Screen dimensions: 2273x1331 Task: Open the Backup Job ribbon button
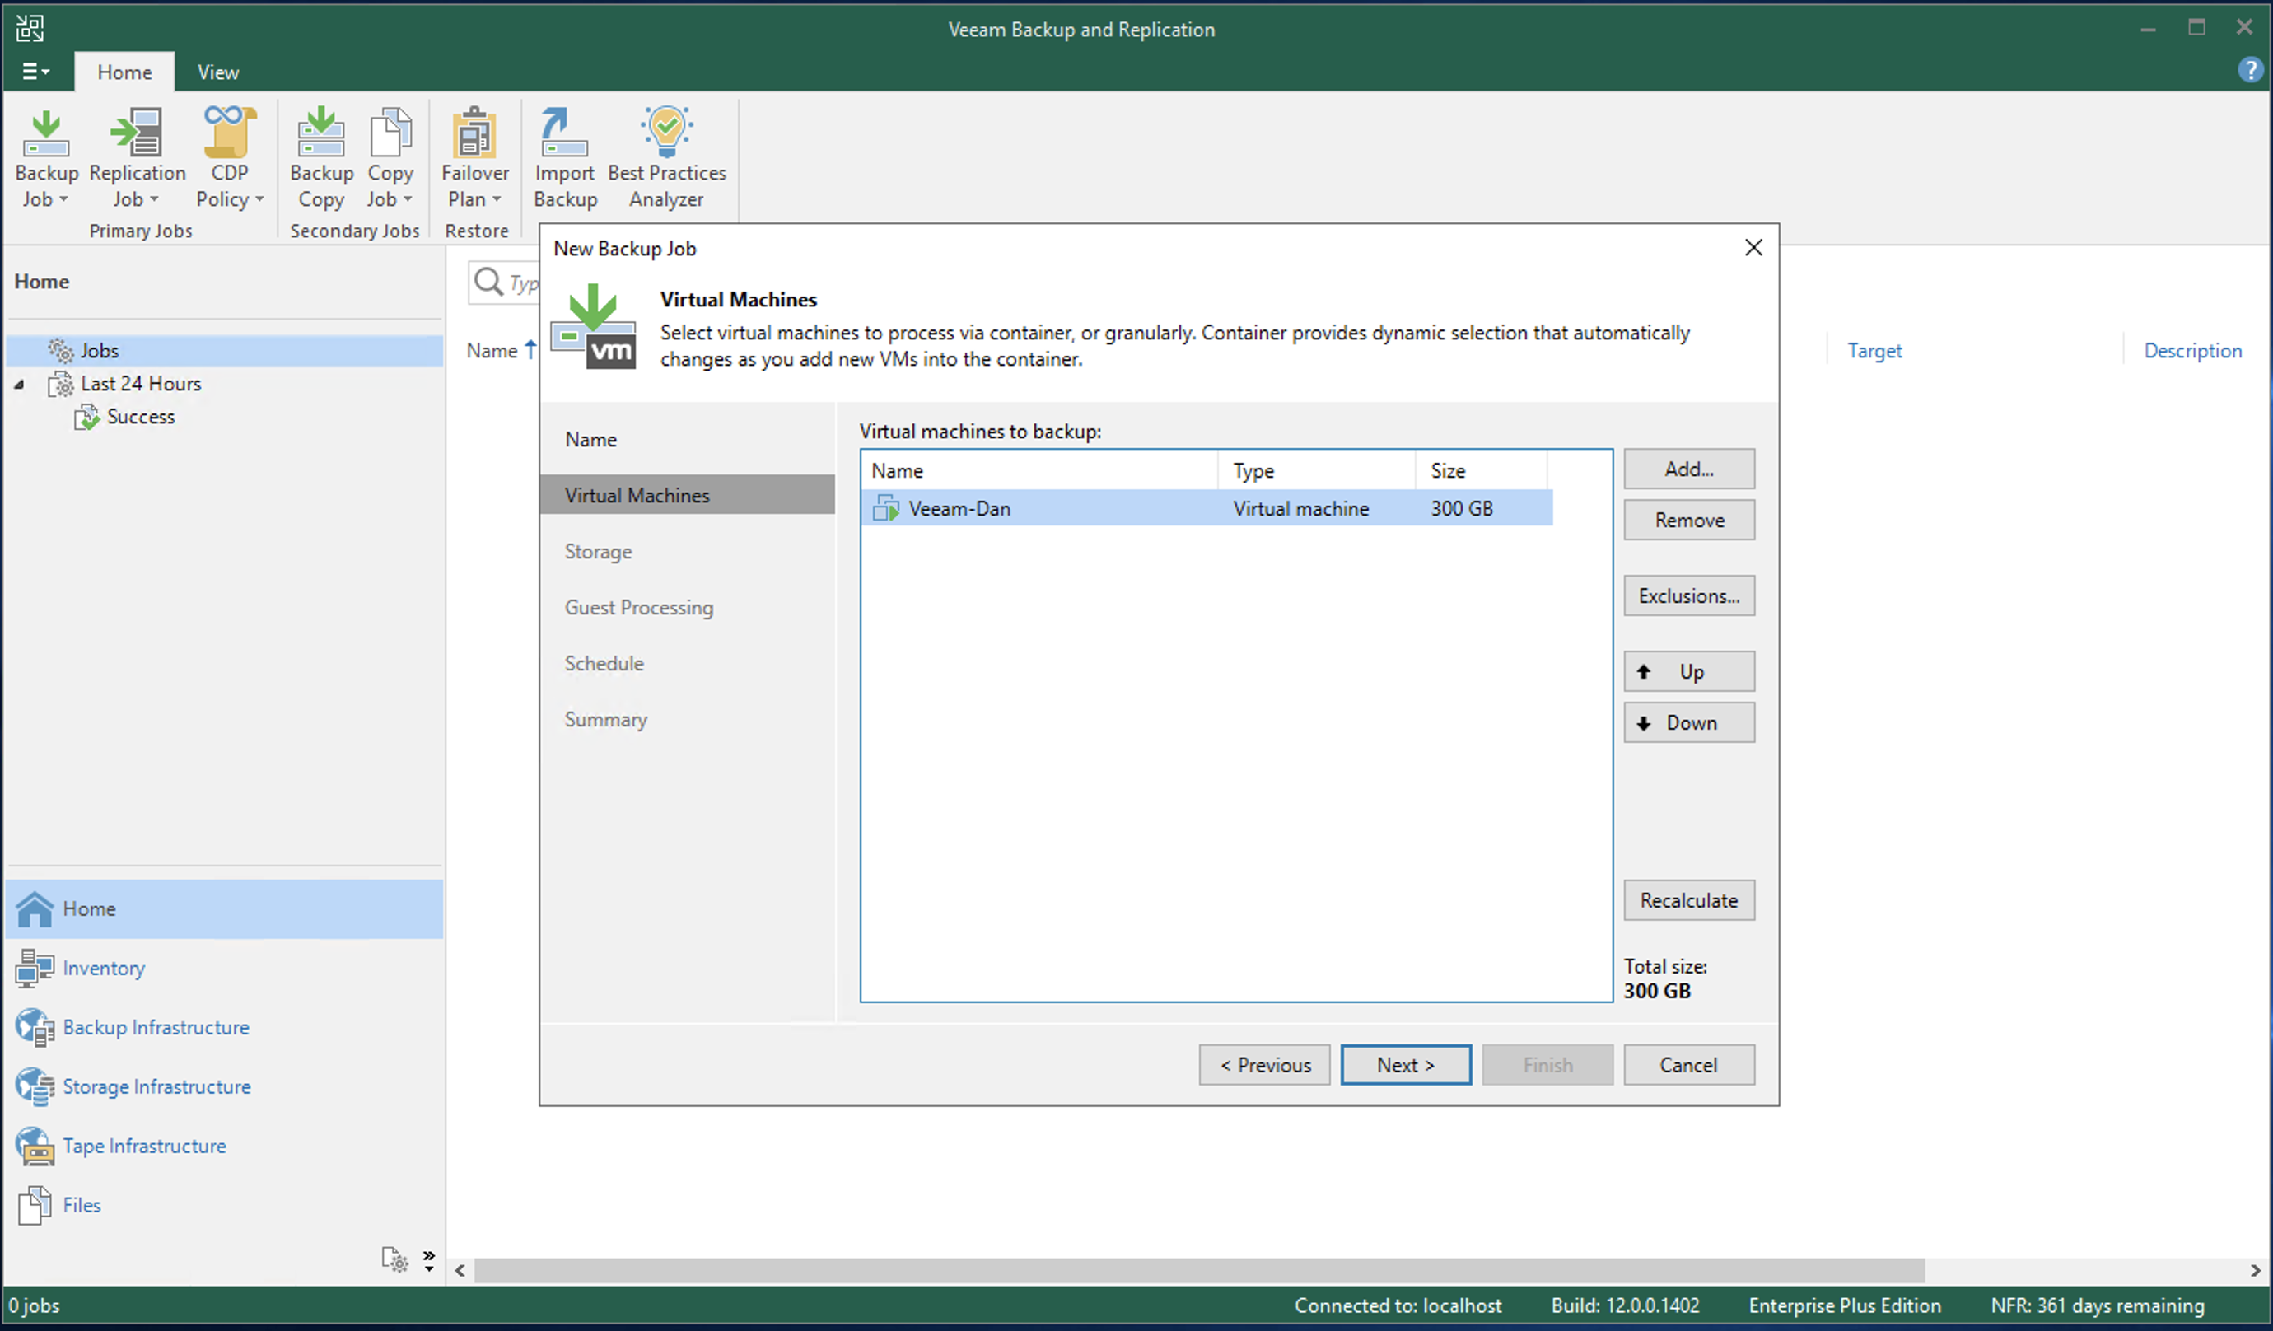(46, 158)
